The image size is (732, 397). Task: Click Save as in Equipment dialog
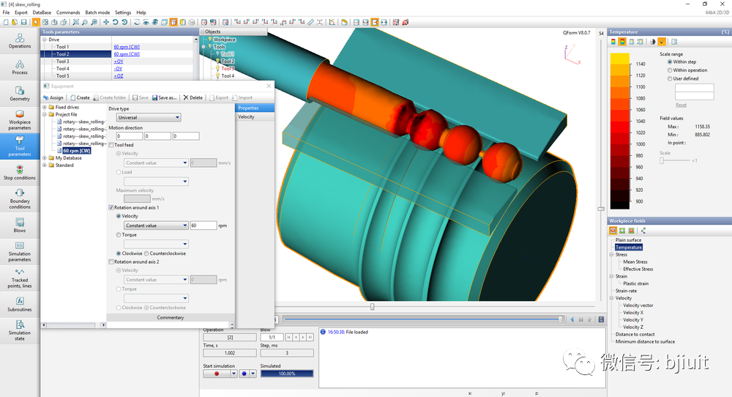pyautogui.click(x=164, y=97)
